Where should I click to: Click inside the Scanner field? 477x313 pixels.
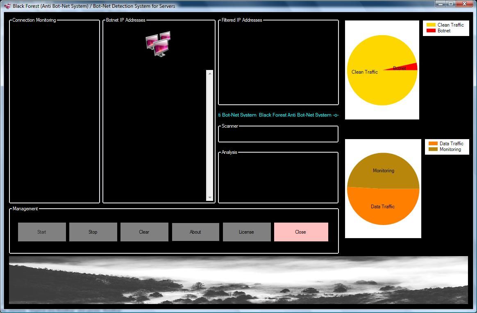[278, 135]
